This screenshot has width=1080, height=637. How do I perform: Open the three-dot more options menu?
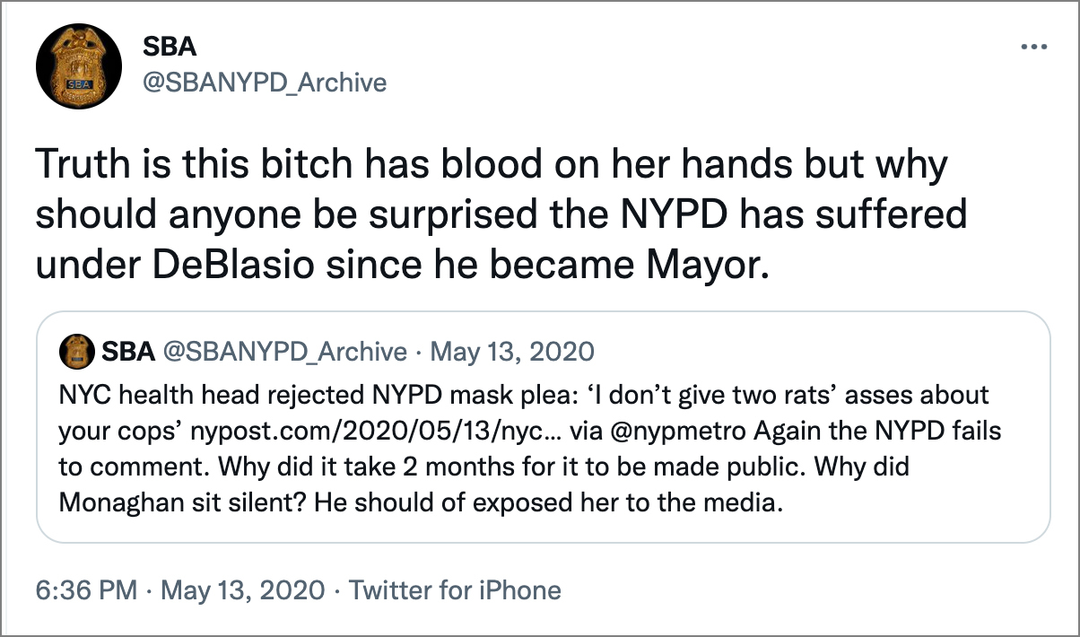(1034, 48)
